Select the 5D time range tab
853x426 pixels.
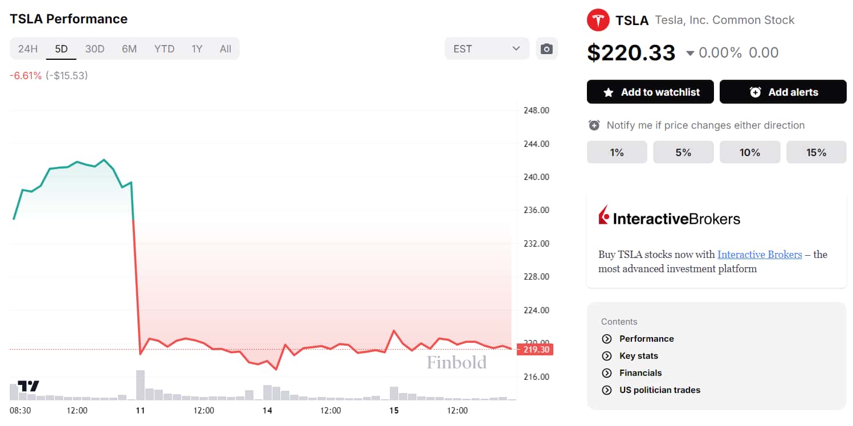[62, 48]
